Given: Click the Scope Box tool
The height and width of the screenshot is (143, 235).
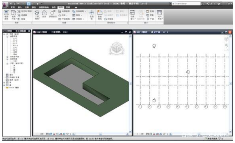Looking at the screenshot, I should pyautogui.click(x=91, y=15).
